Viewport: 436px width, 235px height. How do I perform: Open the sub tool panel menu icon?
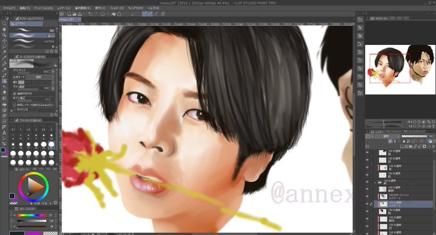(12, 19)
